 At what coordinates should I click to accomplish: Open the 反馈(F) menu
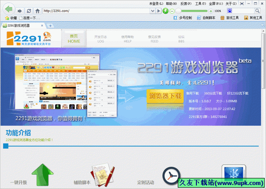[186, 4]
